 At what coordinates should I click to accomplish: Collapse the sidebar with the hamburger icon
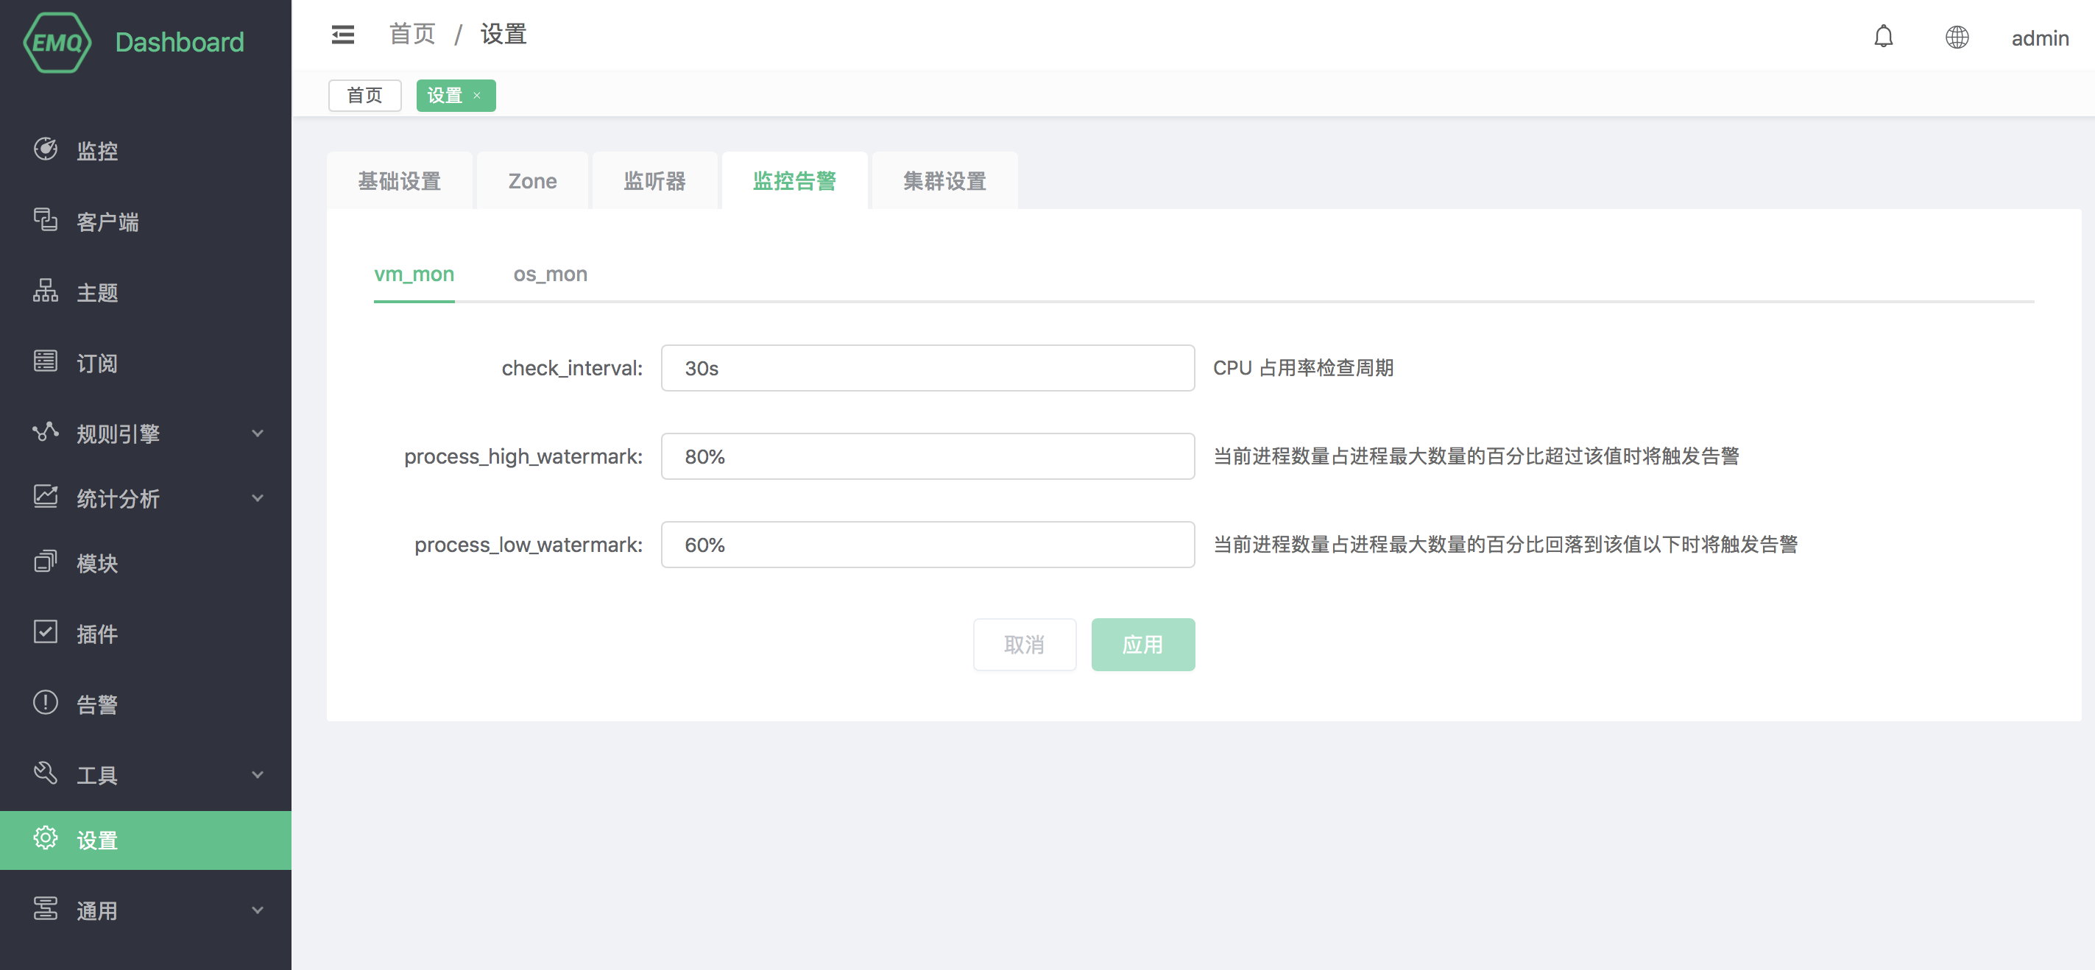[x=342, y=35]
